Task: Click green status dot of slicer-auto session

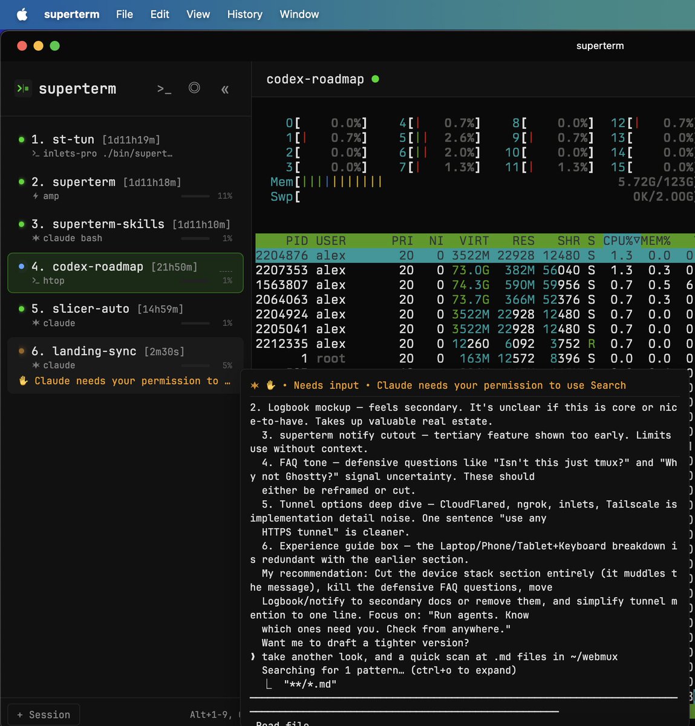Action: pos(22,309)
